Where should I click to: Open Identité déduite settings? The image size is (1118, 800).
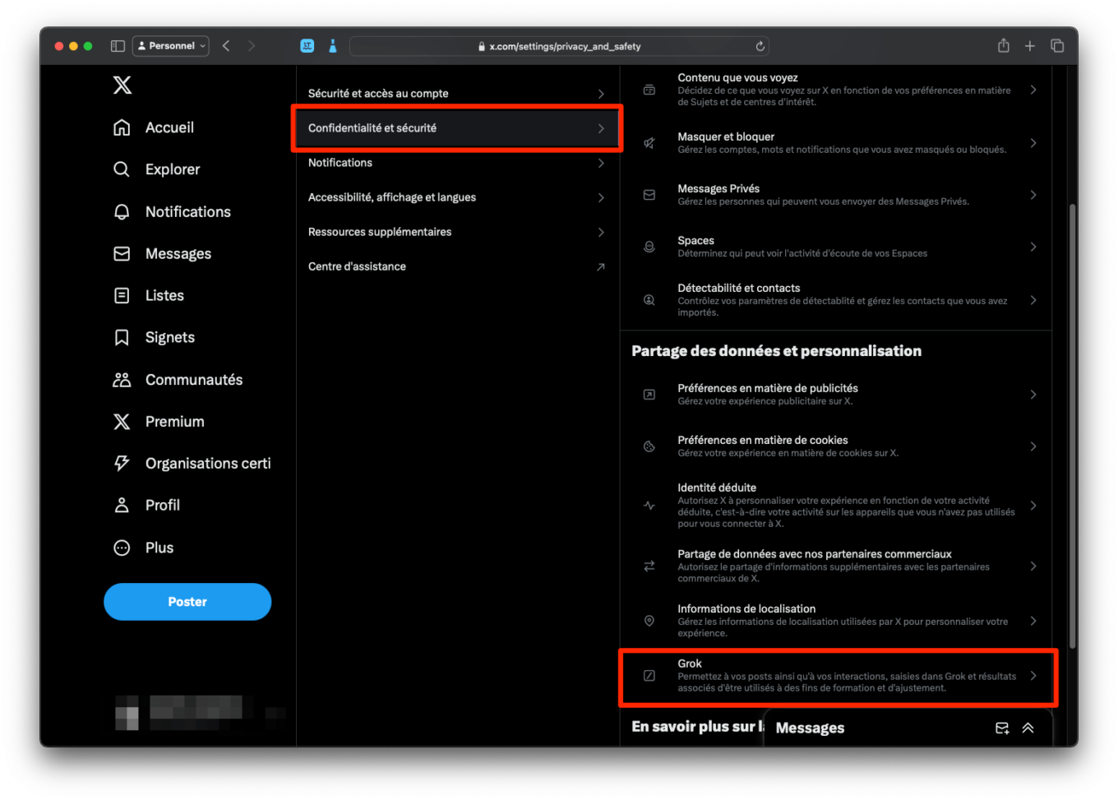click(836, 506)
